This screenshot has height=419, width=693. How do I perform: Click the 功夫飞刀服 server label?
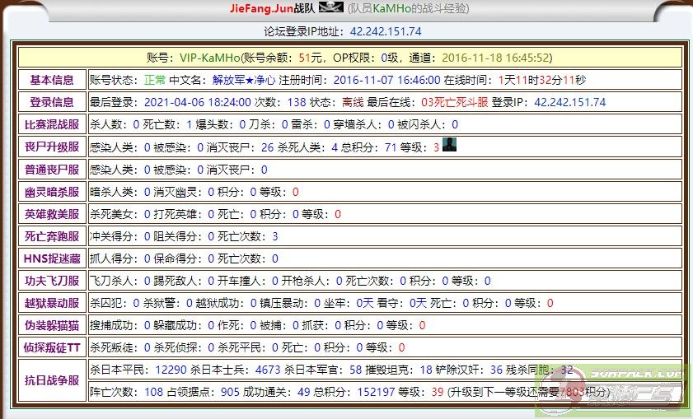(52, 281)
